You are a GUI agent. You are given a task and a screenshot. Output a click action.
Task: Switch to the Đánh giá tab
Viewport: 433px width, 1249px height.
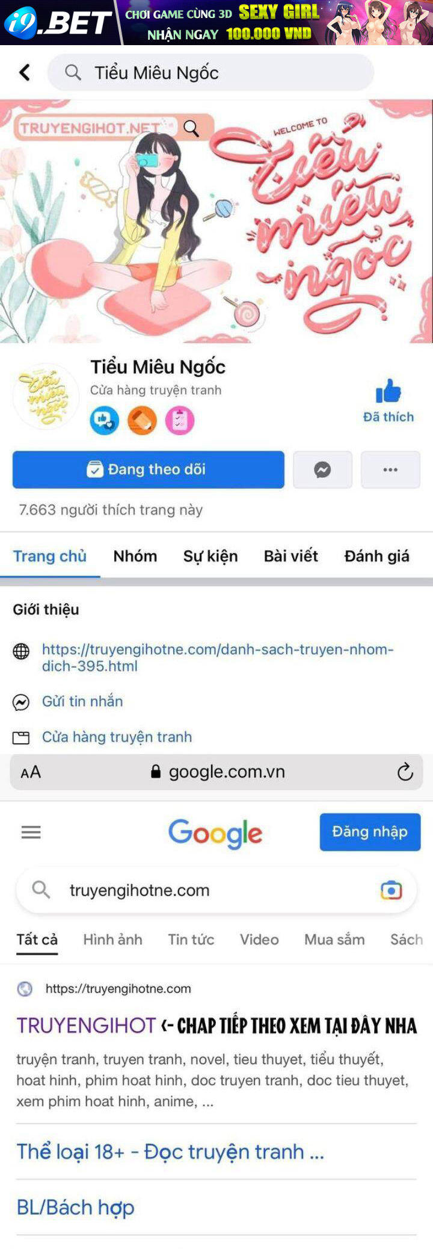(377, 556)
